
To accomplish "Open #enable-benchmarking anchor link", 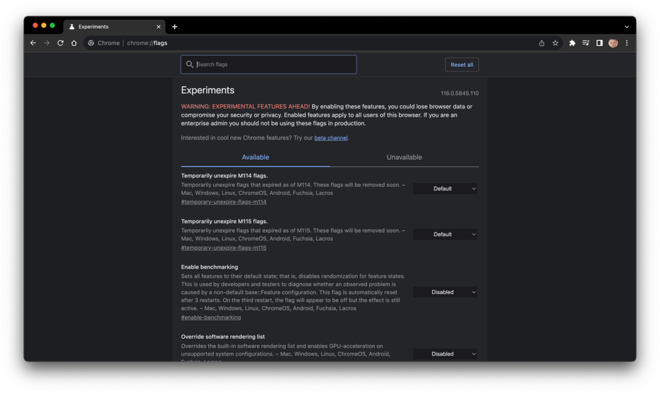I will pyautogui.click(x=211, y=317).
